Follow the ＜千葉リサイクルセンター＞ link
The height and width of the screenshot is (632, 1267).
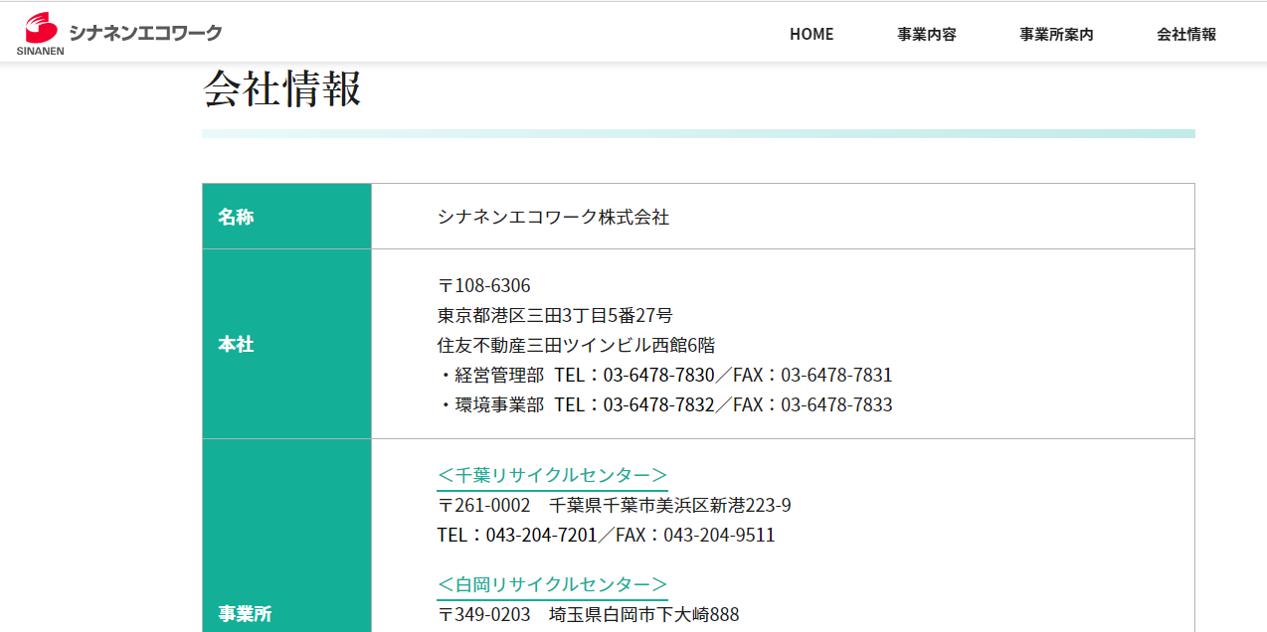552,475
